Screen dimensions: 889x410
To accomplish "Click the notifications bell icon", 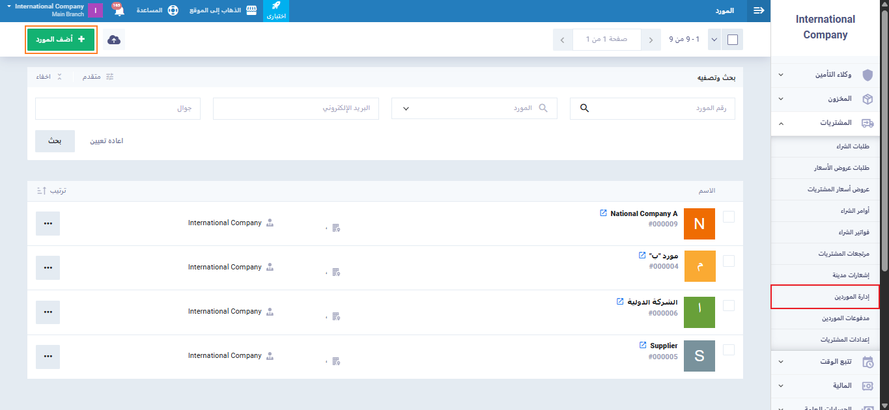I will click(x=119, y=11).
